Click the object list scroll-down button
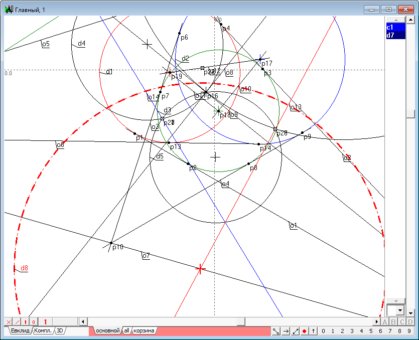Screen dimensions: 419x340 396,301
